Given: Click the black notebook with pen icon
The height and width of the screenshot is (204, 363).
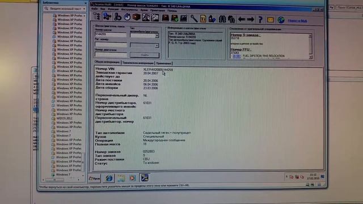Looking at the screenshot, I should tap(184, 18).
